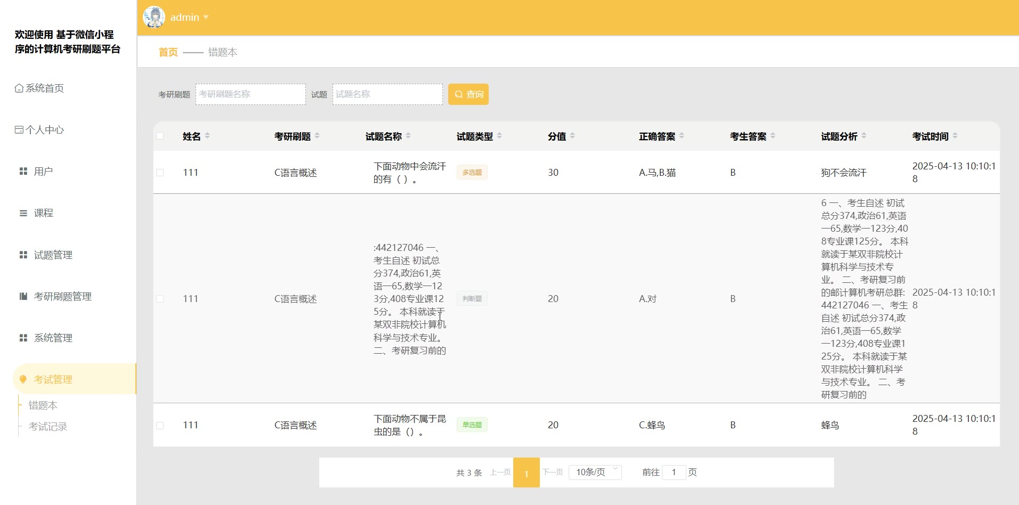Expand the 10条/页 page size selector
Image resolution: width=1019 pixels, height=505 pixels.
point(595,472)
